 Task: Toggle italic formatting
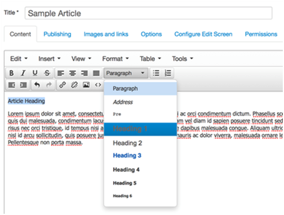click(x=23, y=73)
